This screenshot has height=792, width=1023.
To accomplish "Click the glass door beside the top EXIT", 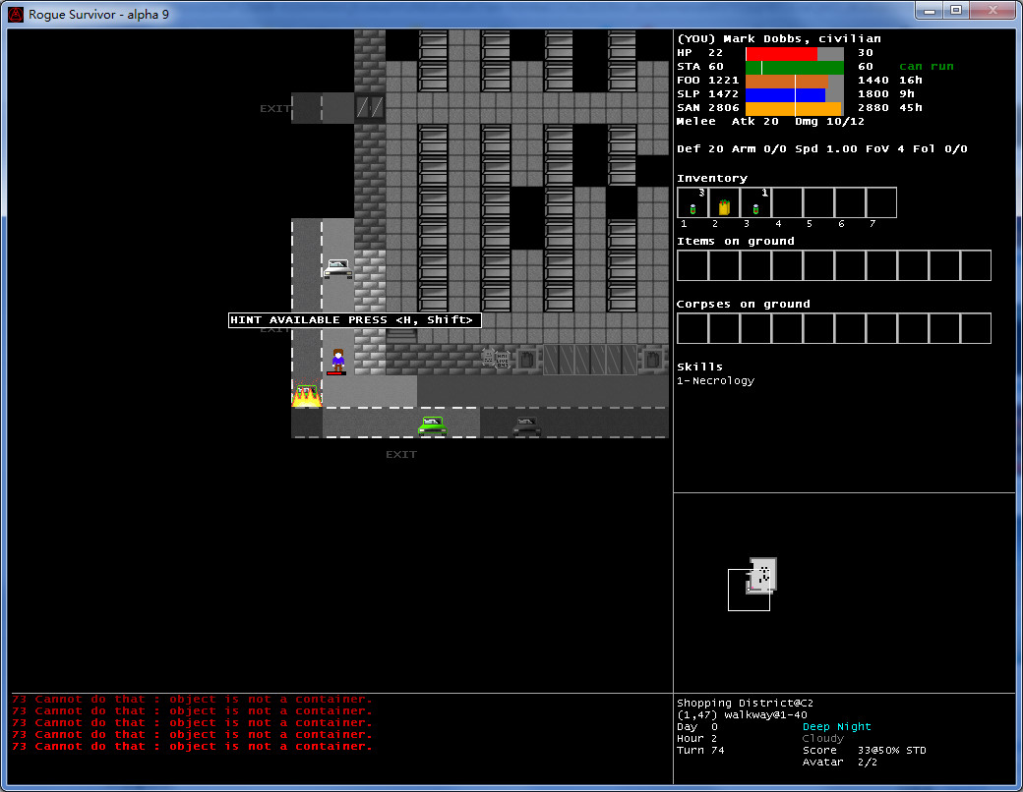I will point(370,107).
